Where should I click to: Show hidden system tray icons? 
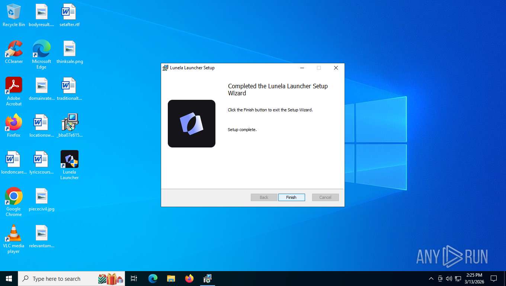coord(431,279)
